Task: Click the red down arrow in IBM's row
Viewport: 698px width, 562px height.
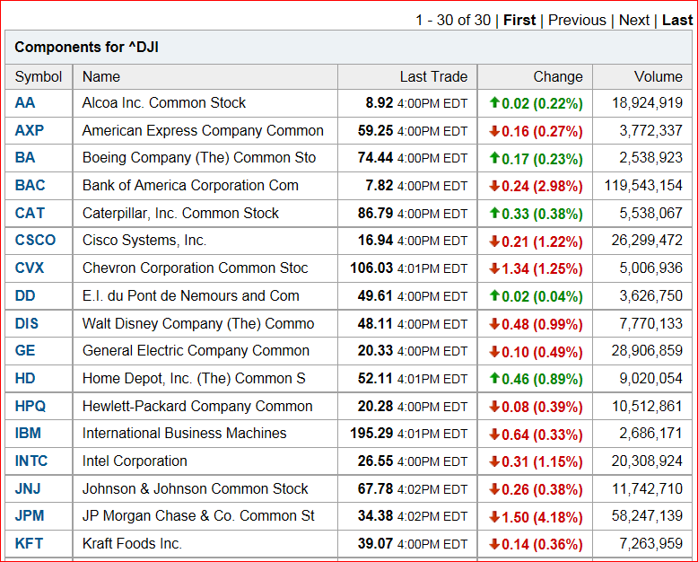Action: click(x=494, y=434)
